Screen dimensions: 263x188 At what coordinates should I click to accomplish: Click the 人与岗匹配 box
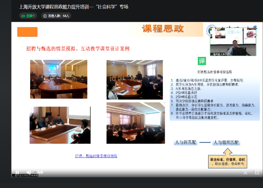coord(185,142)
